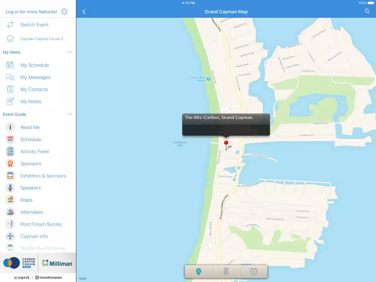
Task: Open Maps in the Event Guide list
Action: pyautogui.click(x=26, y=200)
